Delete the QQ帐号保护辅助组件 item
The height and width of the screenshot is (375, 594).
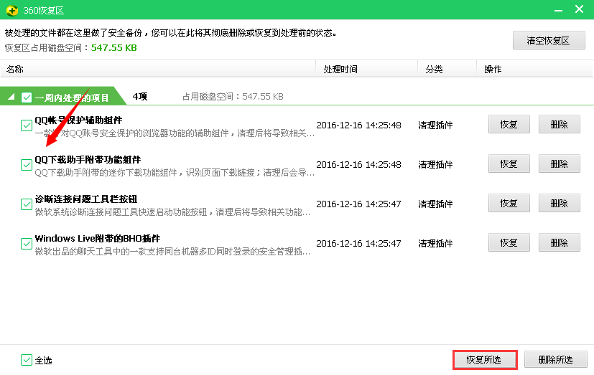(x=559, y=124)
